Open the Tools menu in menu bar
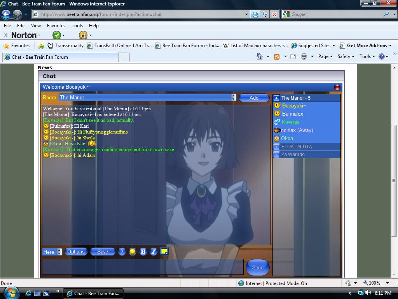 pyautogui.click(x=77, y=26)
